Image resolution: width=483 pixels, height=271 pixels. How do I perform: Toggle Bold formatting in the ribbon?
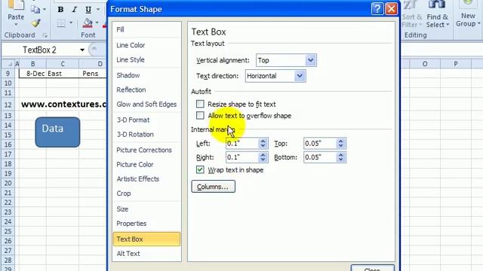[x=60, y=10]
